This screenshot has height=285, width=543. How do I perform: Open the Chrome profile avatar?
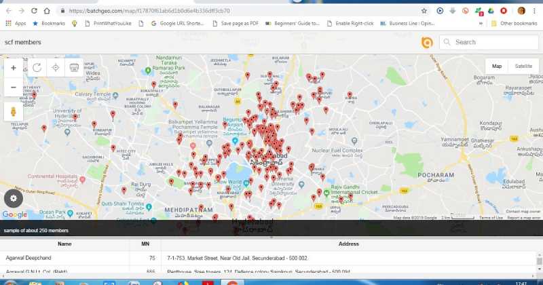coord(521,11)
